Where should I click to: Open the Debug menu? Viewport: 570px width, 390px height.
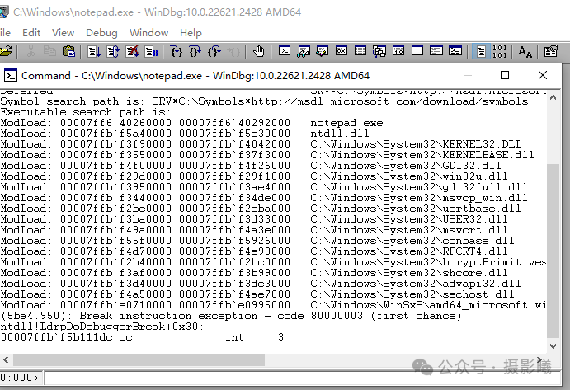(x=101, y=33)
